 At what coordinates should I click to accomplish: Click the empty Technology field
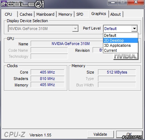[49, 56]
